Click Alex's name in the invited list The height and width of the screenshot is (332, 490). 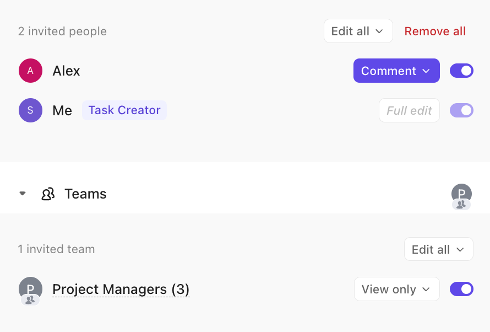(66, 71)
